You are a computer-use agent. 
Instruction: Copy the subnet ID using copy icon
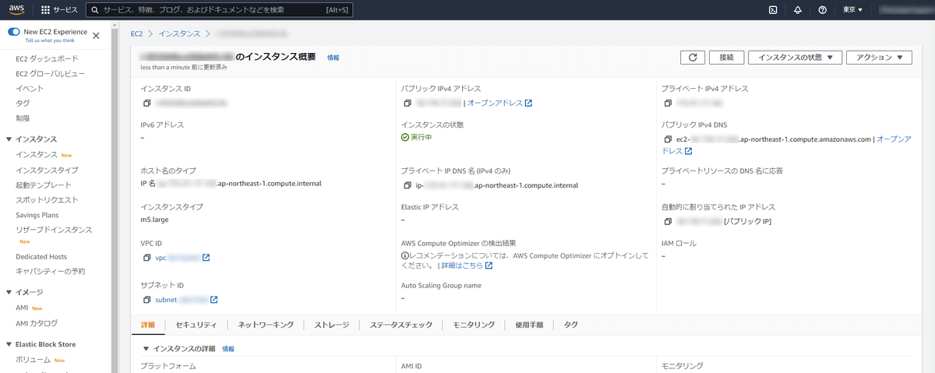(x=146, y=300)
